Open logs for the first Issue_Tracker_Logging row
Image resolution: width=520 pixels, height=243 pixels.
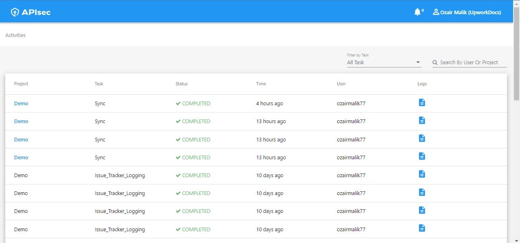(x=422, y=174)
